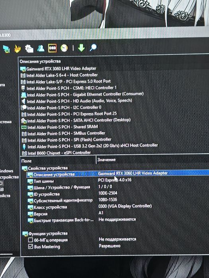Click the Поле column header
This screenshot has width=209, height=278.
[27, 161]
